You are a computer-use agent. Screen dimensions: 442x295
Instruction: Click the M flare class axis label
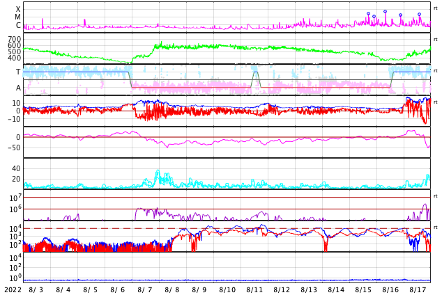pos(17,17)
